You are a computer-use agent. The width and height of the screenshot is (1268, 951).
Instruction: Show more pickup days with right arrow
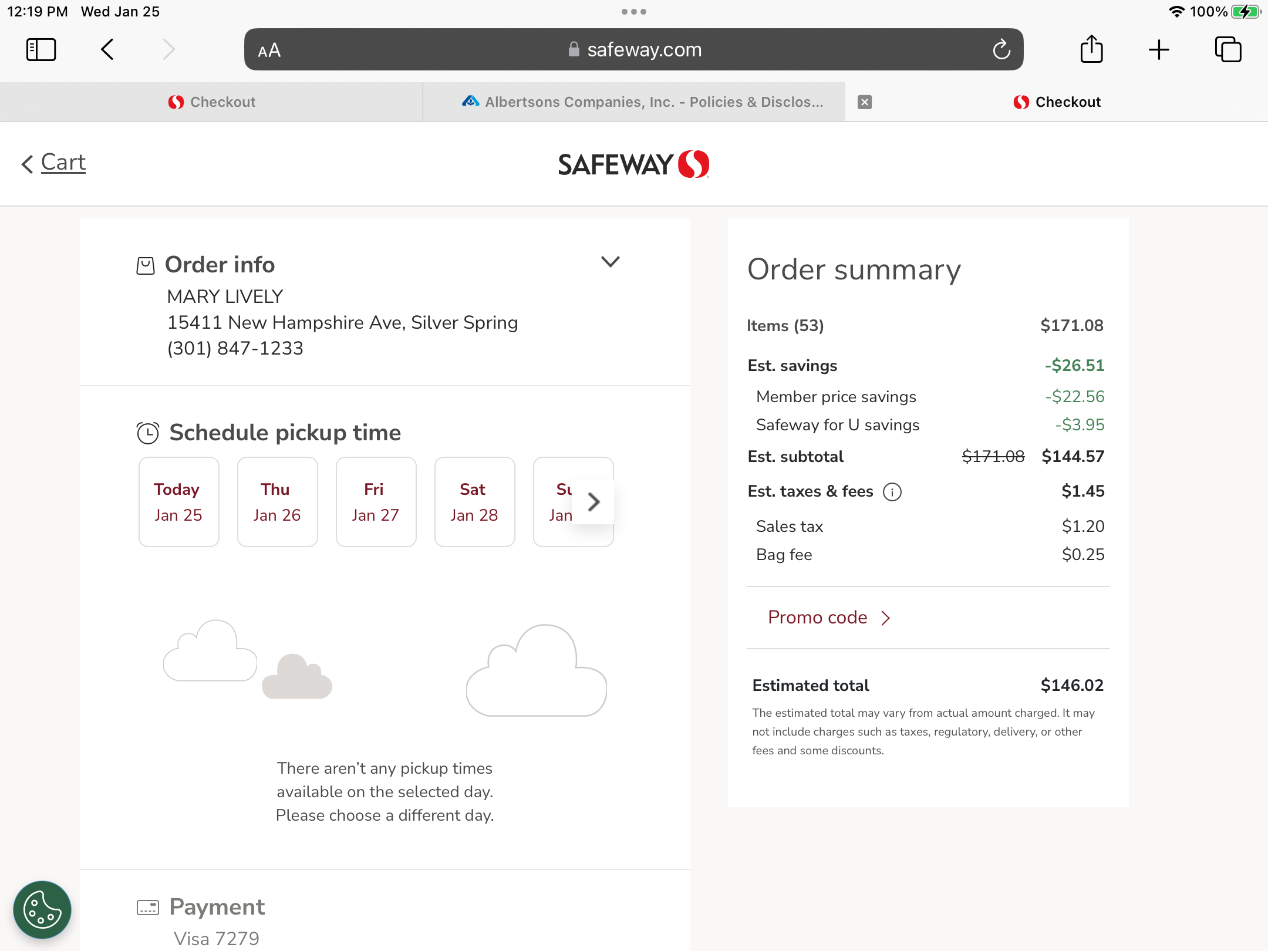[593, 502]
